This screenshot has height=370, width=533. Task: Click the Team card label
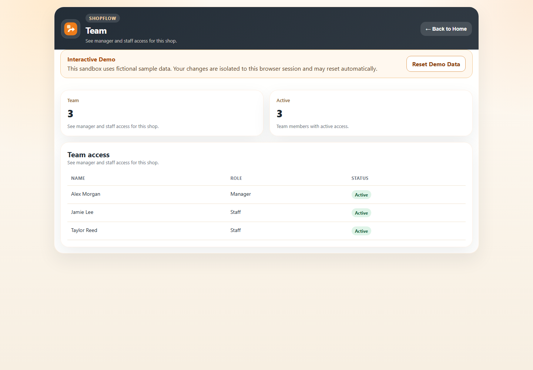[x=73, y=101]
